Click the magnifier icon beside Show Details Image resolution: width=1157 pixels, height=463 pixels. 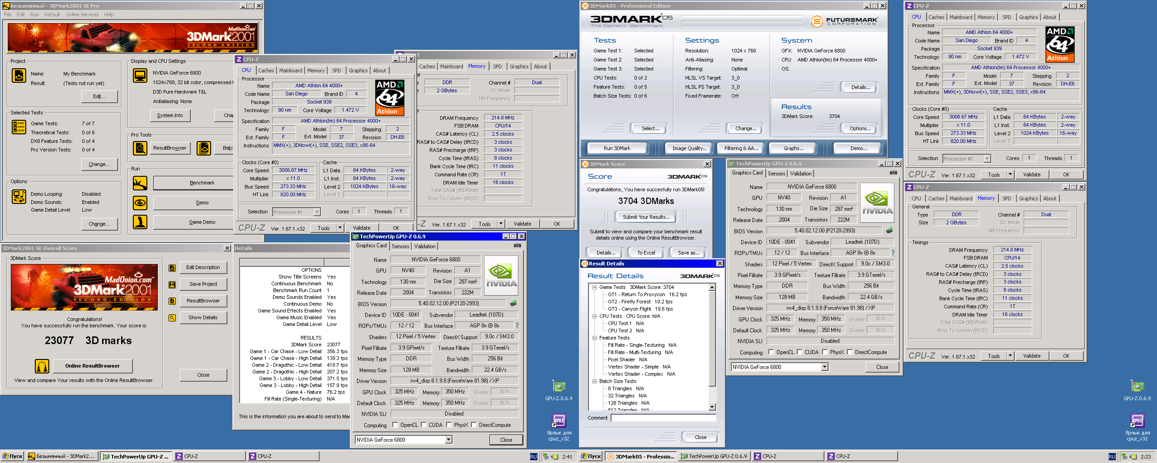coord(172,318)
